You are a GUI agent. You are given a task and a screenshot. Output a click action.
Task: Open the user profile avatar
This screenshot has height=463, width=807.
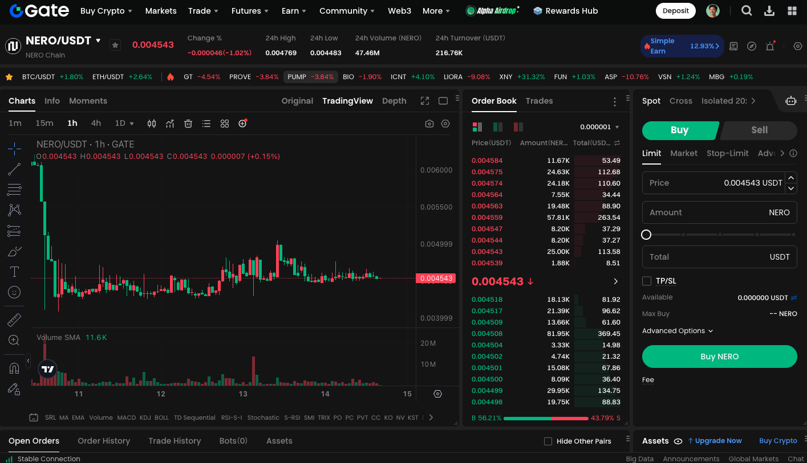[713, 11]
